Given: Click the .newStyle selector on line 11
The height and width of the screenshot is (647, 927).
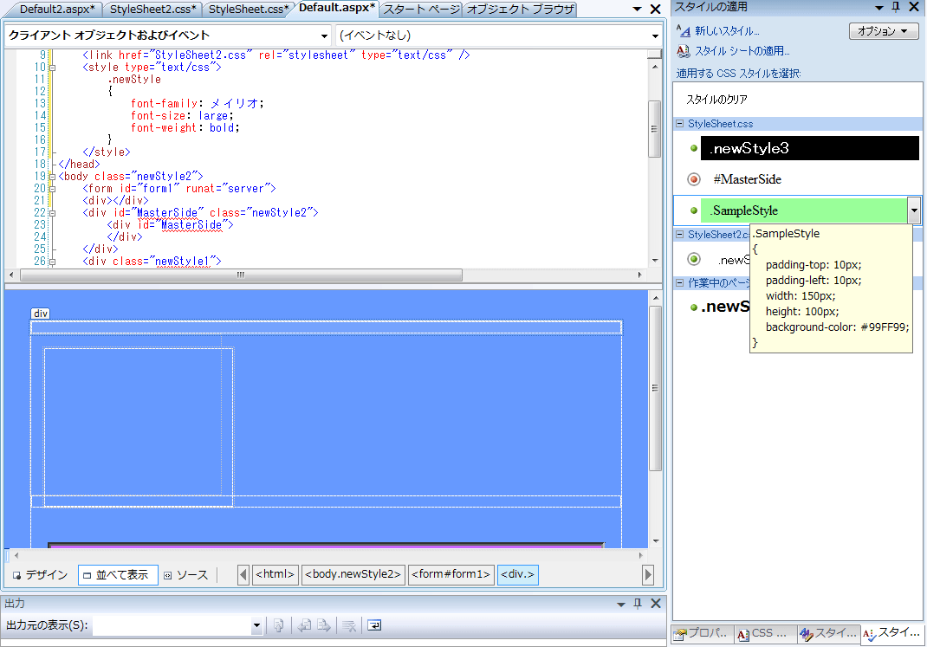Looking at the screenshot, I should [x=134, y=79].
